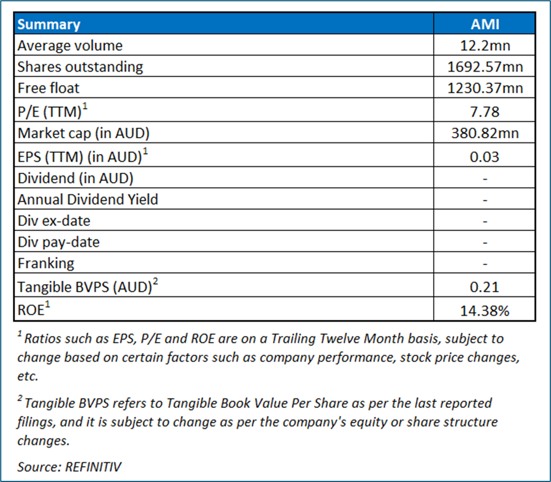Click the 7.78 P/E value
This screenshot has width=551, height=482.
485,111
